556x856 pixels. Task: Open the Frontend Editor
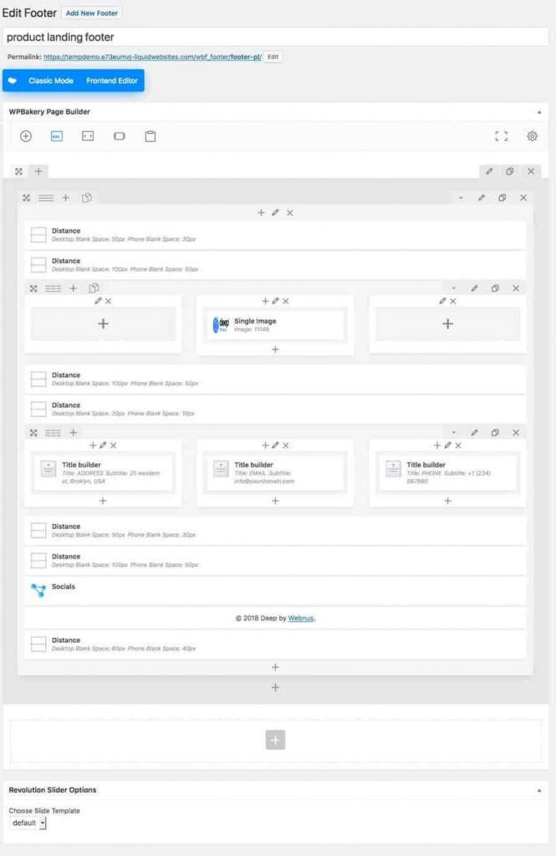pyautogui.click(x=112, y=81)
